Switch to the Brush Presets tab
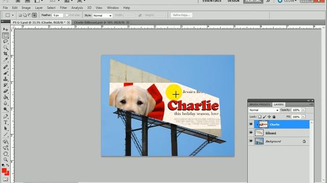Screen dimensions: 327x183 [260, 104]
